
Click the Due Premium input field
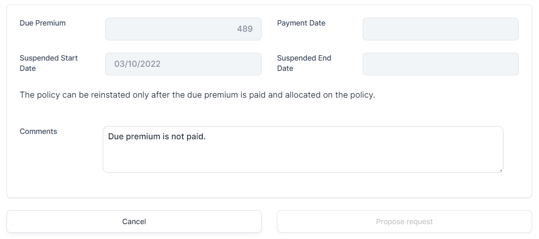[x=183, y=29]
